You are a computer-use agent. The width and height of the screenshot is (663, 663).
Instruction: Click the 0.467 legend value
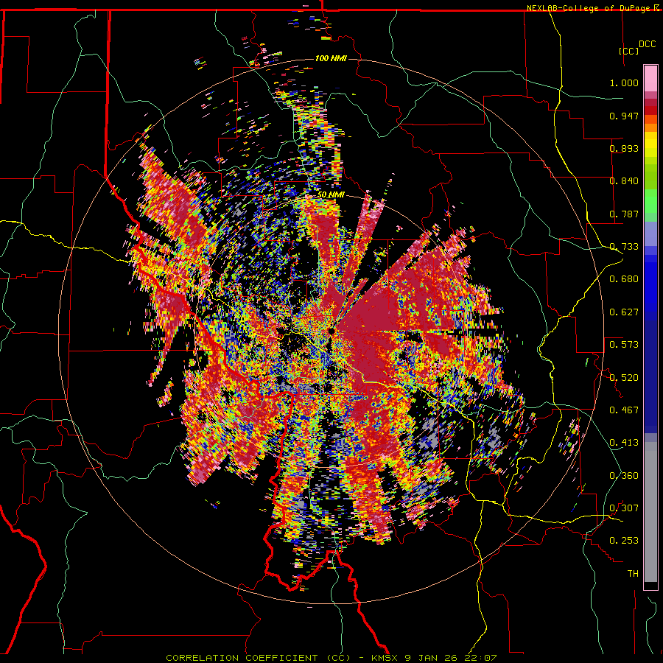624,410
